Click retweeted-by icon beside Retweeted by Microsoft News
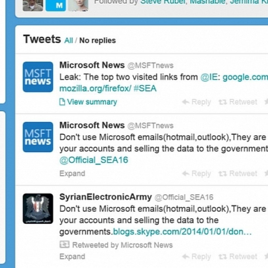 pos(64,244)
